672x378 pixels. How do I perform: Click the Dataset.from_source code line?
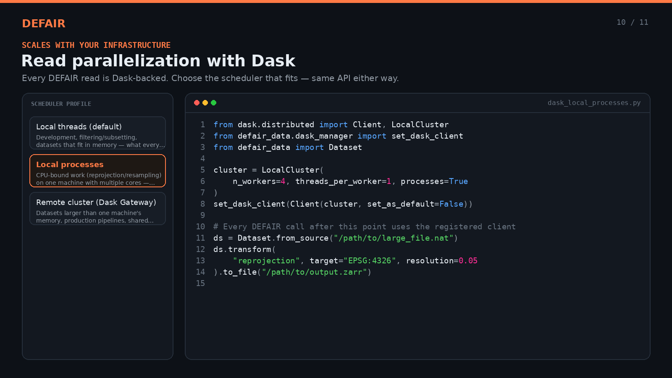(336, 238)
